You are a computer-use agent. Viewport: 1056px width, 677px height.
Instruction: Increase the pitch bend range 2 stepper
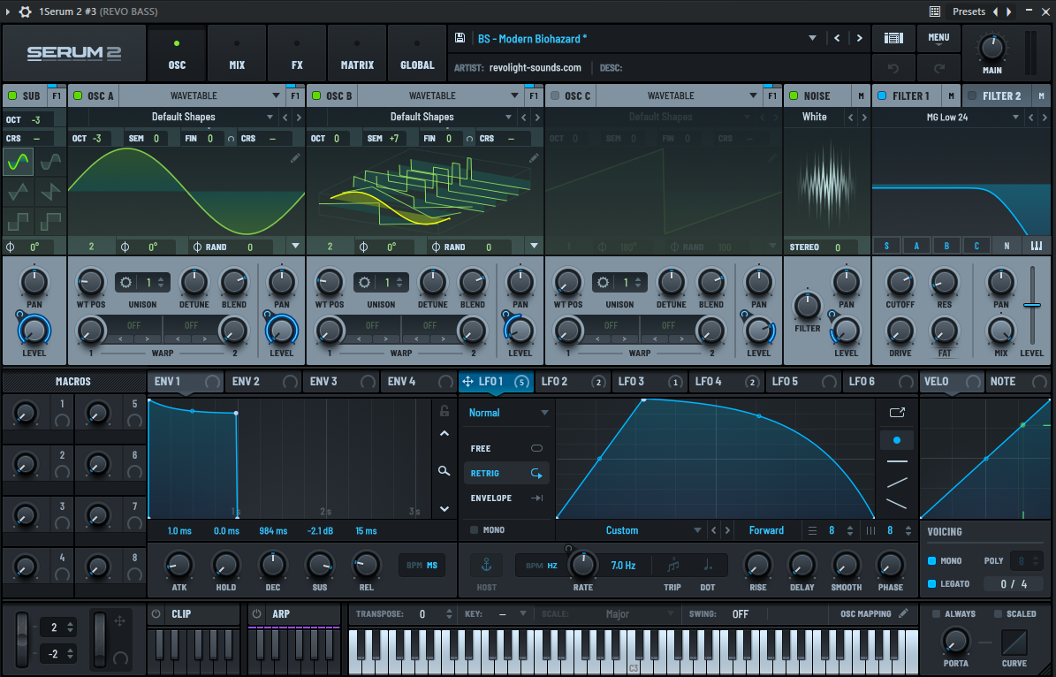(70, 624)
